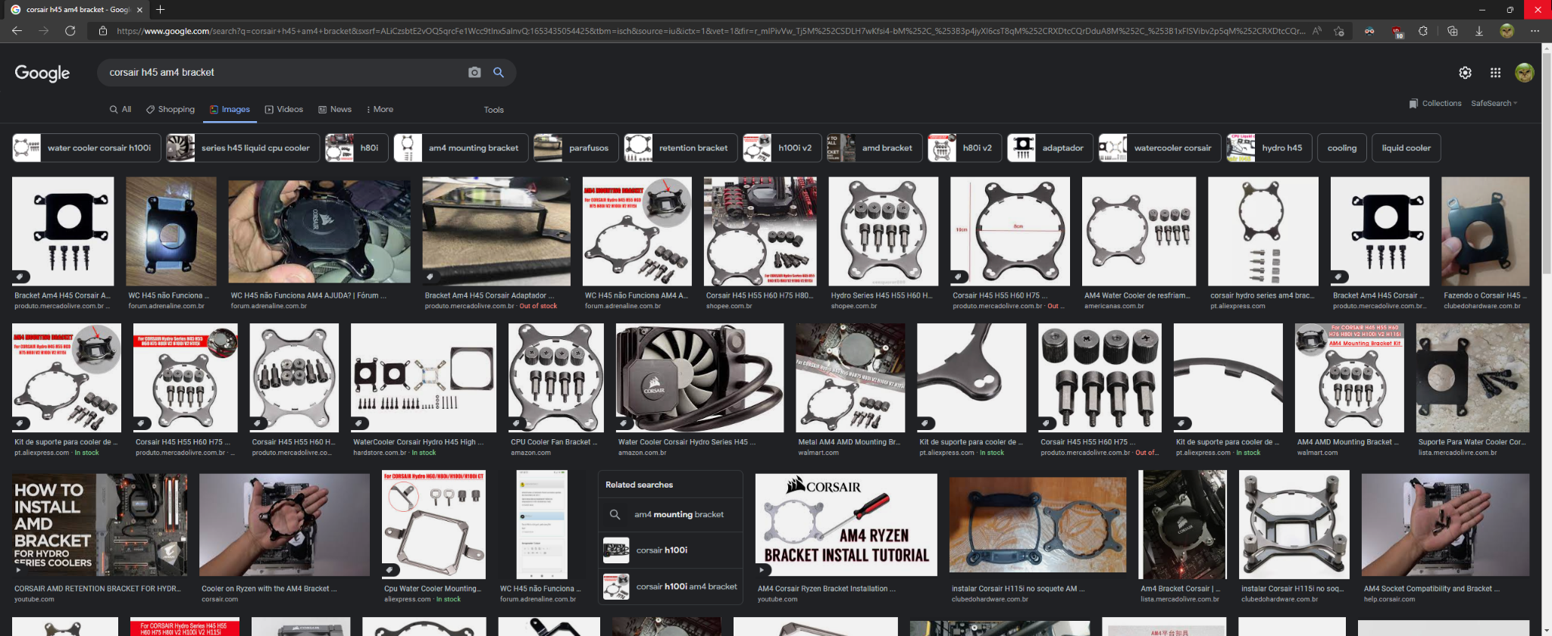Open browser profile avatar in toolbar
This screenshot has height=636, width=1552.
click(1507, 31)
